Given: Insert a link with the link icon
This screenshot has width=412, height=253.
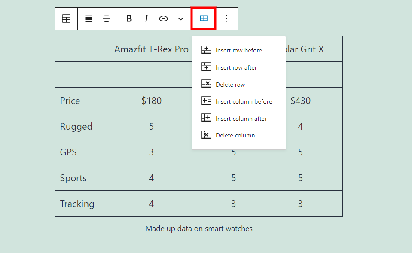Looking at the screenshot, I should (163, 19).
